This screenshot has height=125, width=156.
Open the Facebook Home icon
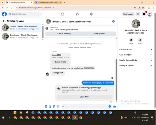click(62, 14)
